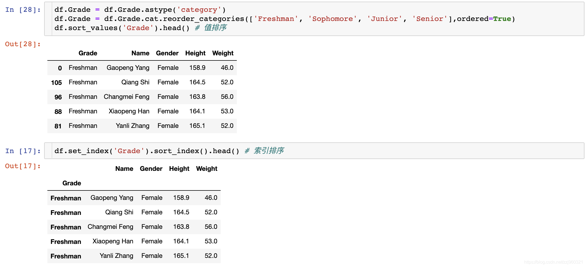Click Height column header in Out[17] table
This screenshot has width=585, height=267.
tap(179, 169)
